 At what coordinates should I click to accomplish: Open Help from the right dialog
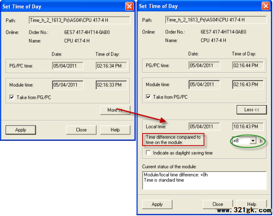252,204
